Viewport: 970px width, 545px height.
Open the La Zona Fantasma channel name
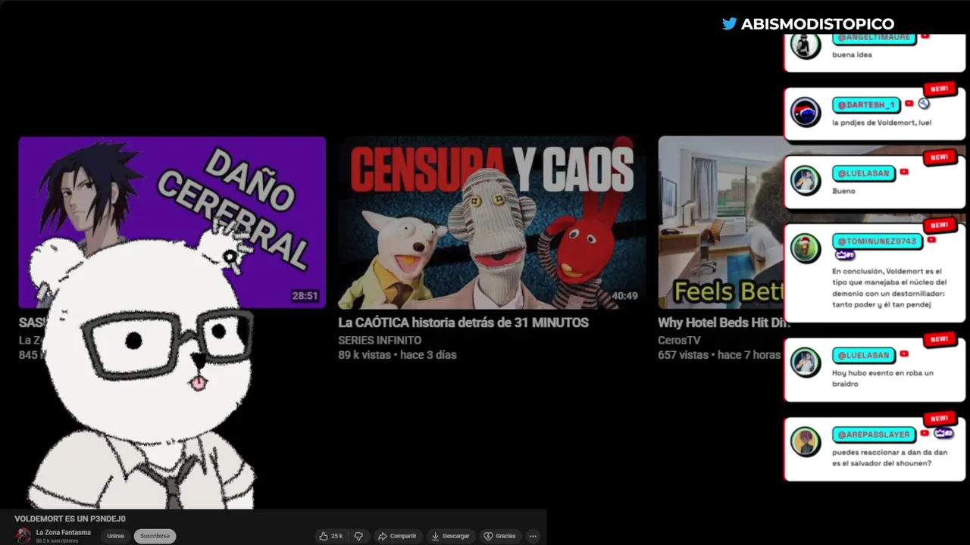pos(63,532)
